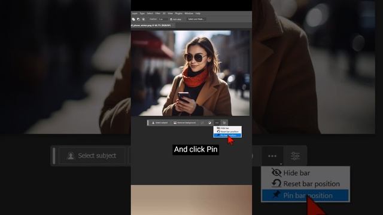The height and width of the screenshot is (215, 383).
Task: Choose Pin bar position in small popup menu
Action: point(227,136)
